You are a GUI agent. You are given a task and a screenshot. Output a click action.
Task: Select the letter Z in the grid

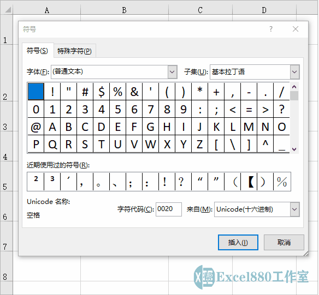200,144
